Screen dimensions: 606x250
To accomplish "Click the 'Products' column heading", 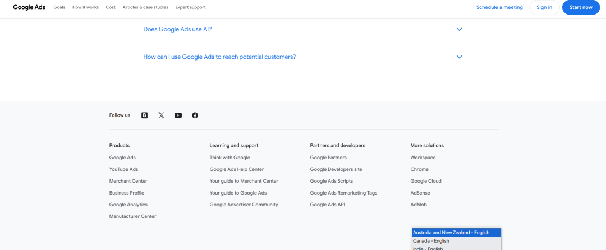I will point(120,145).
